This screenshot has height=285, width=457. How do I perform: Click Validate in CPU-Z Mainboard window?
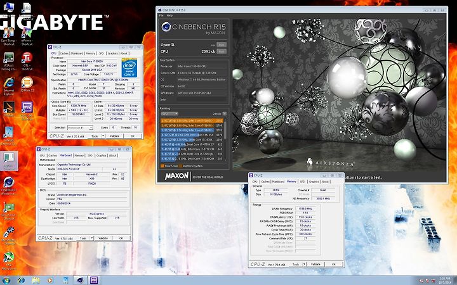pos(103,238)
